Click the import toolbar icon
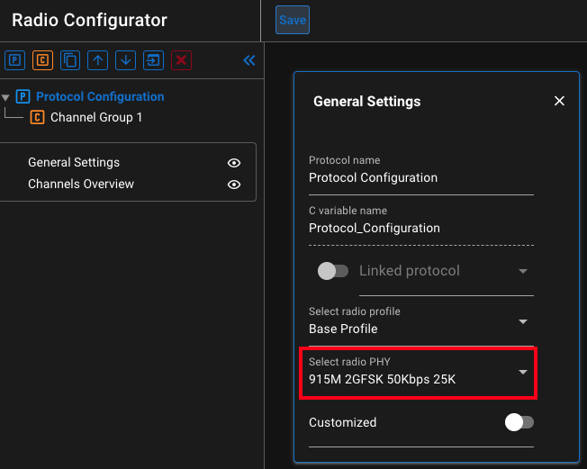 coord(154,60)
